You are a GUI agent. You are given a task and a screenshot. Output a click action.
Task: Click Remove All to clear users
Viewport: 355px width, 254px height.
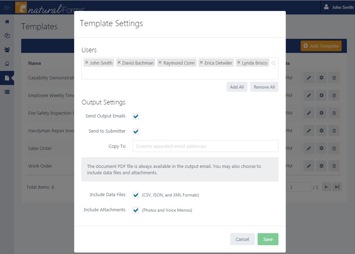click(264, 86)
